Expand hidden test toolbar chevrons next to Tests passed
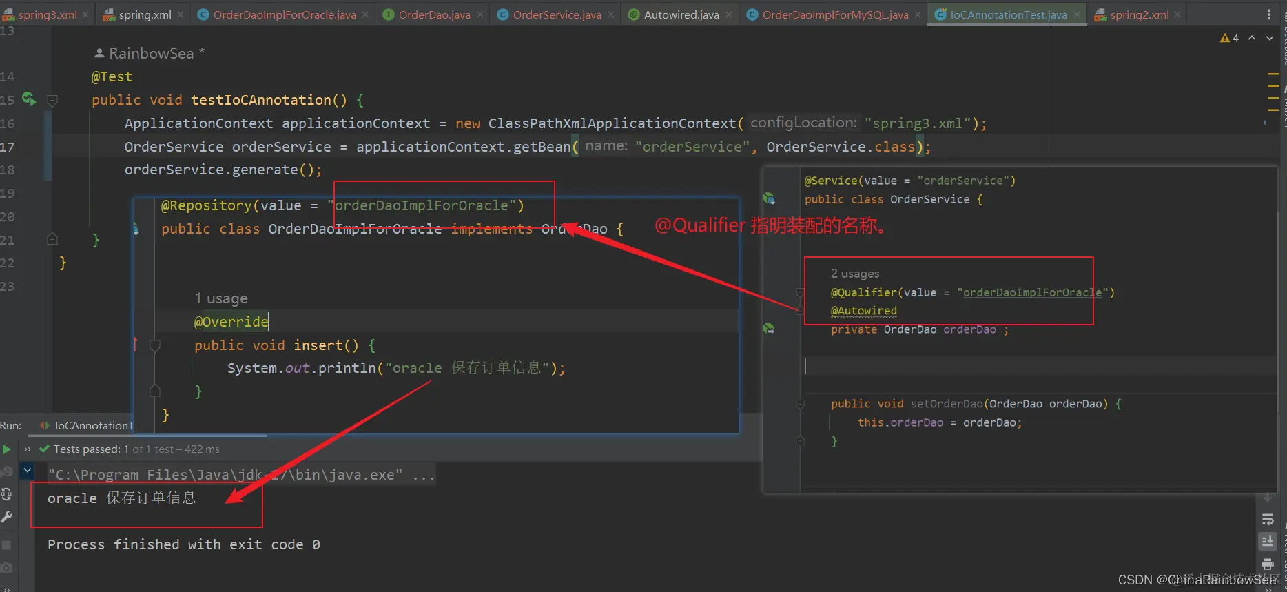The width and height of the screenshot is (1287, 592). point(28,449)
